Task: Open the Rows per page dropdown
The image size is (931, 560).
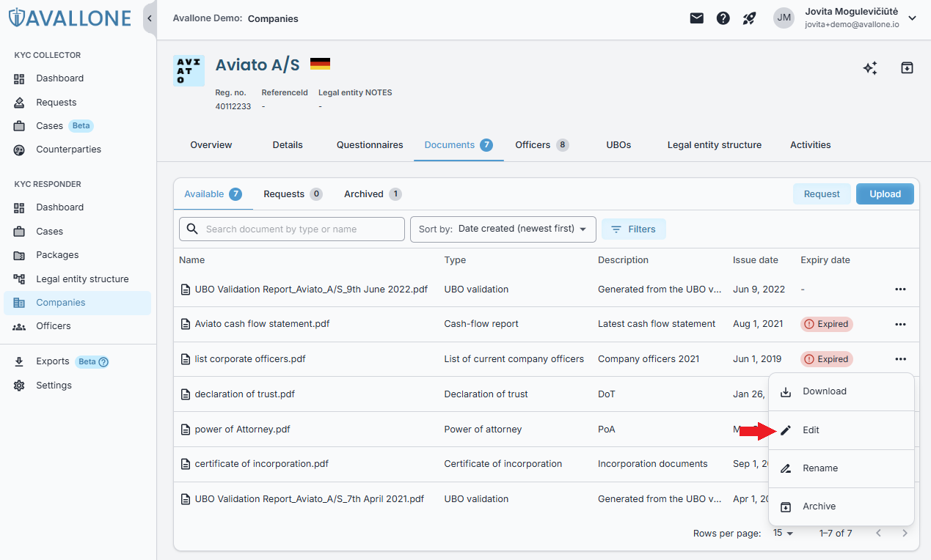Action: pos(784,534)
